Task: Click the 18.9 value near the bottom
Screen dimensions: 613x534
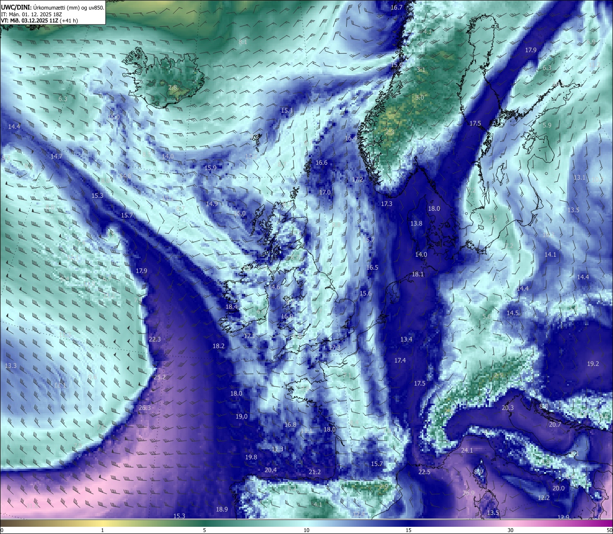Action: pos(222,510)
